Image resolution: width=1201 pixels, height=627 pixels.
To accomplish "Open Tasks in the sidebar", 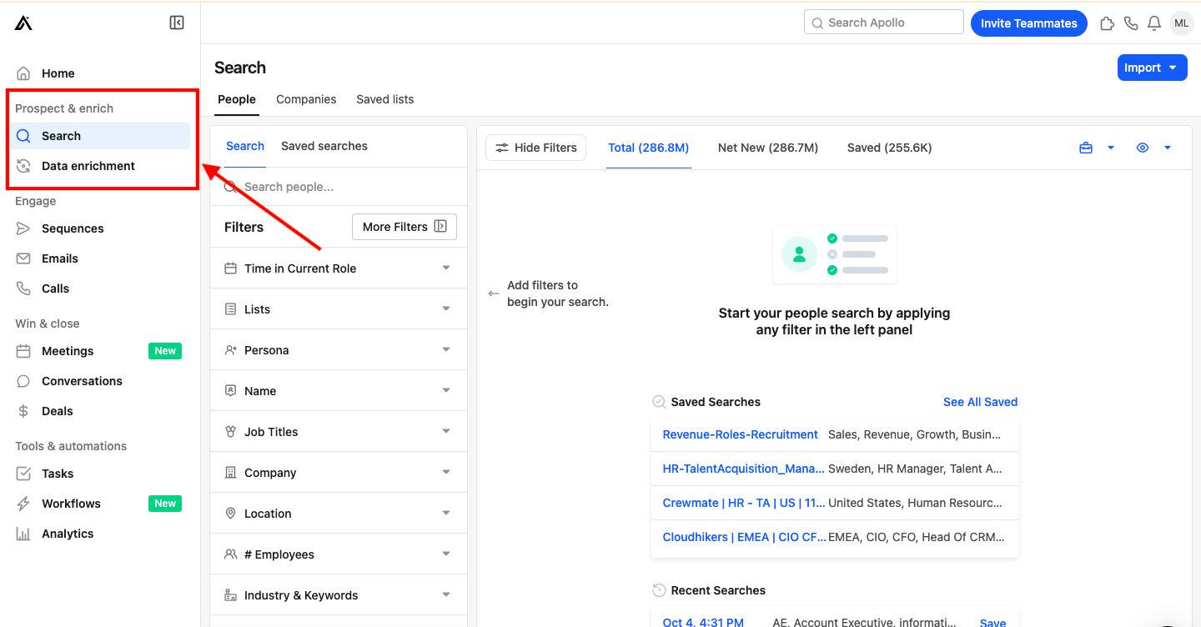I will pyautogui.click(x=100, y=474).
